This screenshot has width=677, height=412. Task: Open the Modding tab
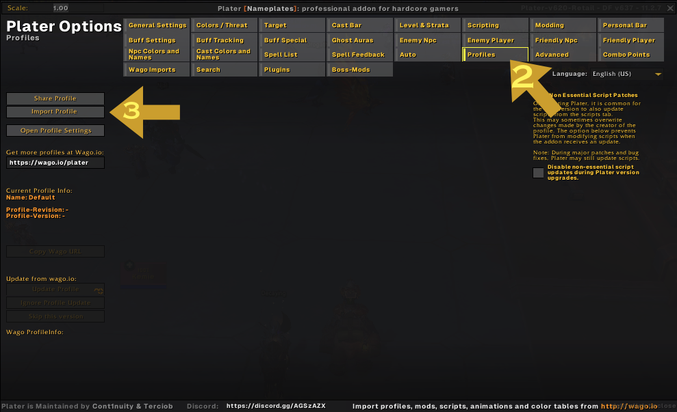[x=563, y=25]
